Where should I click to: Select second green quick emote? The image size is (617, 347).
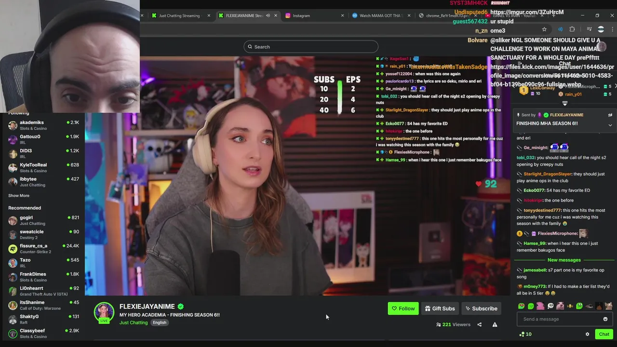click(x=531, y=306)
